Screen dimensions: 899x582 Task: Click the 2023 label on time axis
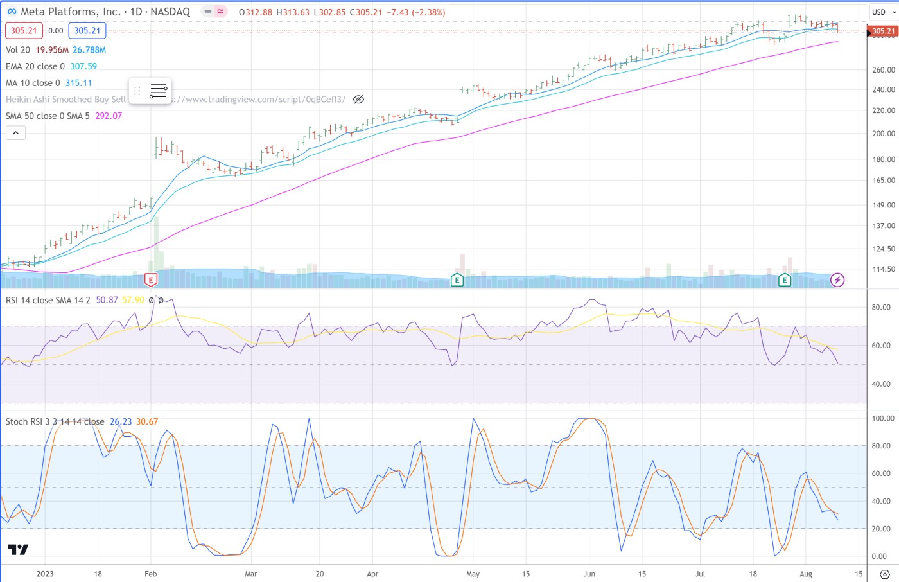[x=45, y=574]
